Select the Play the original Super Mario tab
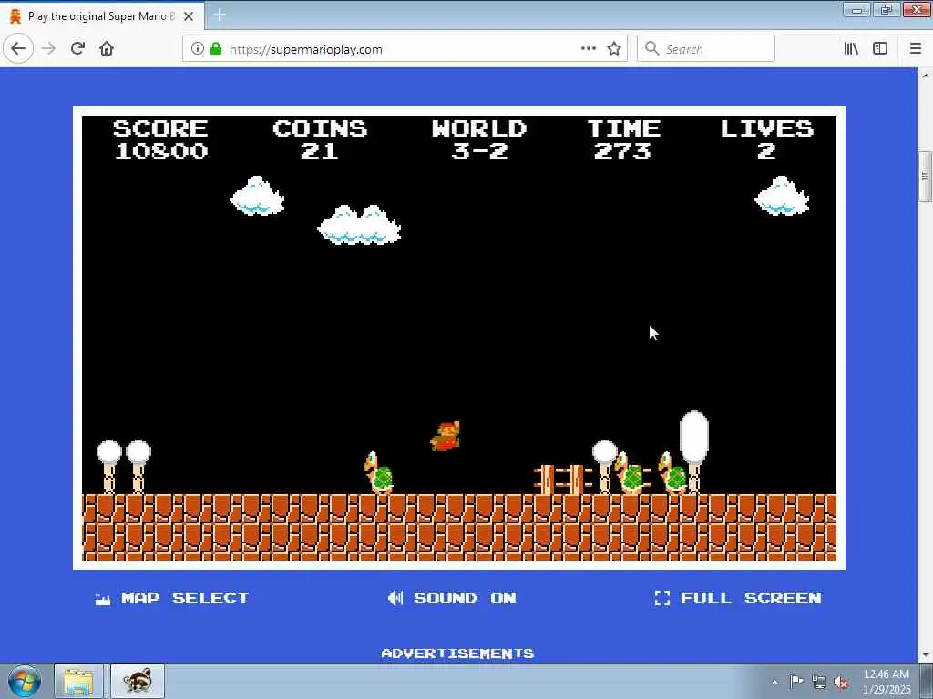The height and width of the screenshot is (699, 933). point(101,16)
